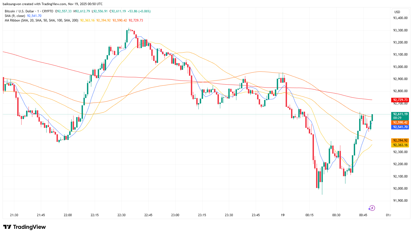
Task: Click the 92,000.00 price axis label
Action: click(x=400, y=189)
